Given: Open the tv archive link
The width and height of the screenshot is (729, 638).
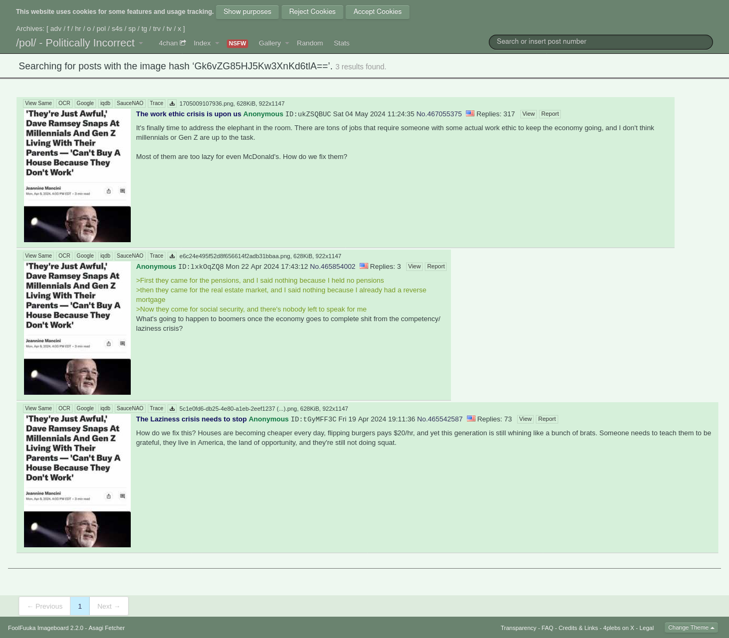Looking at the screenshot, I should point(169,29).
